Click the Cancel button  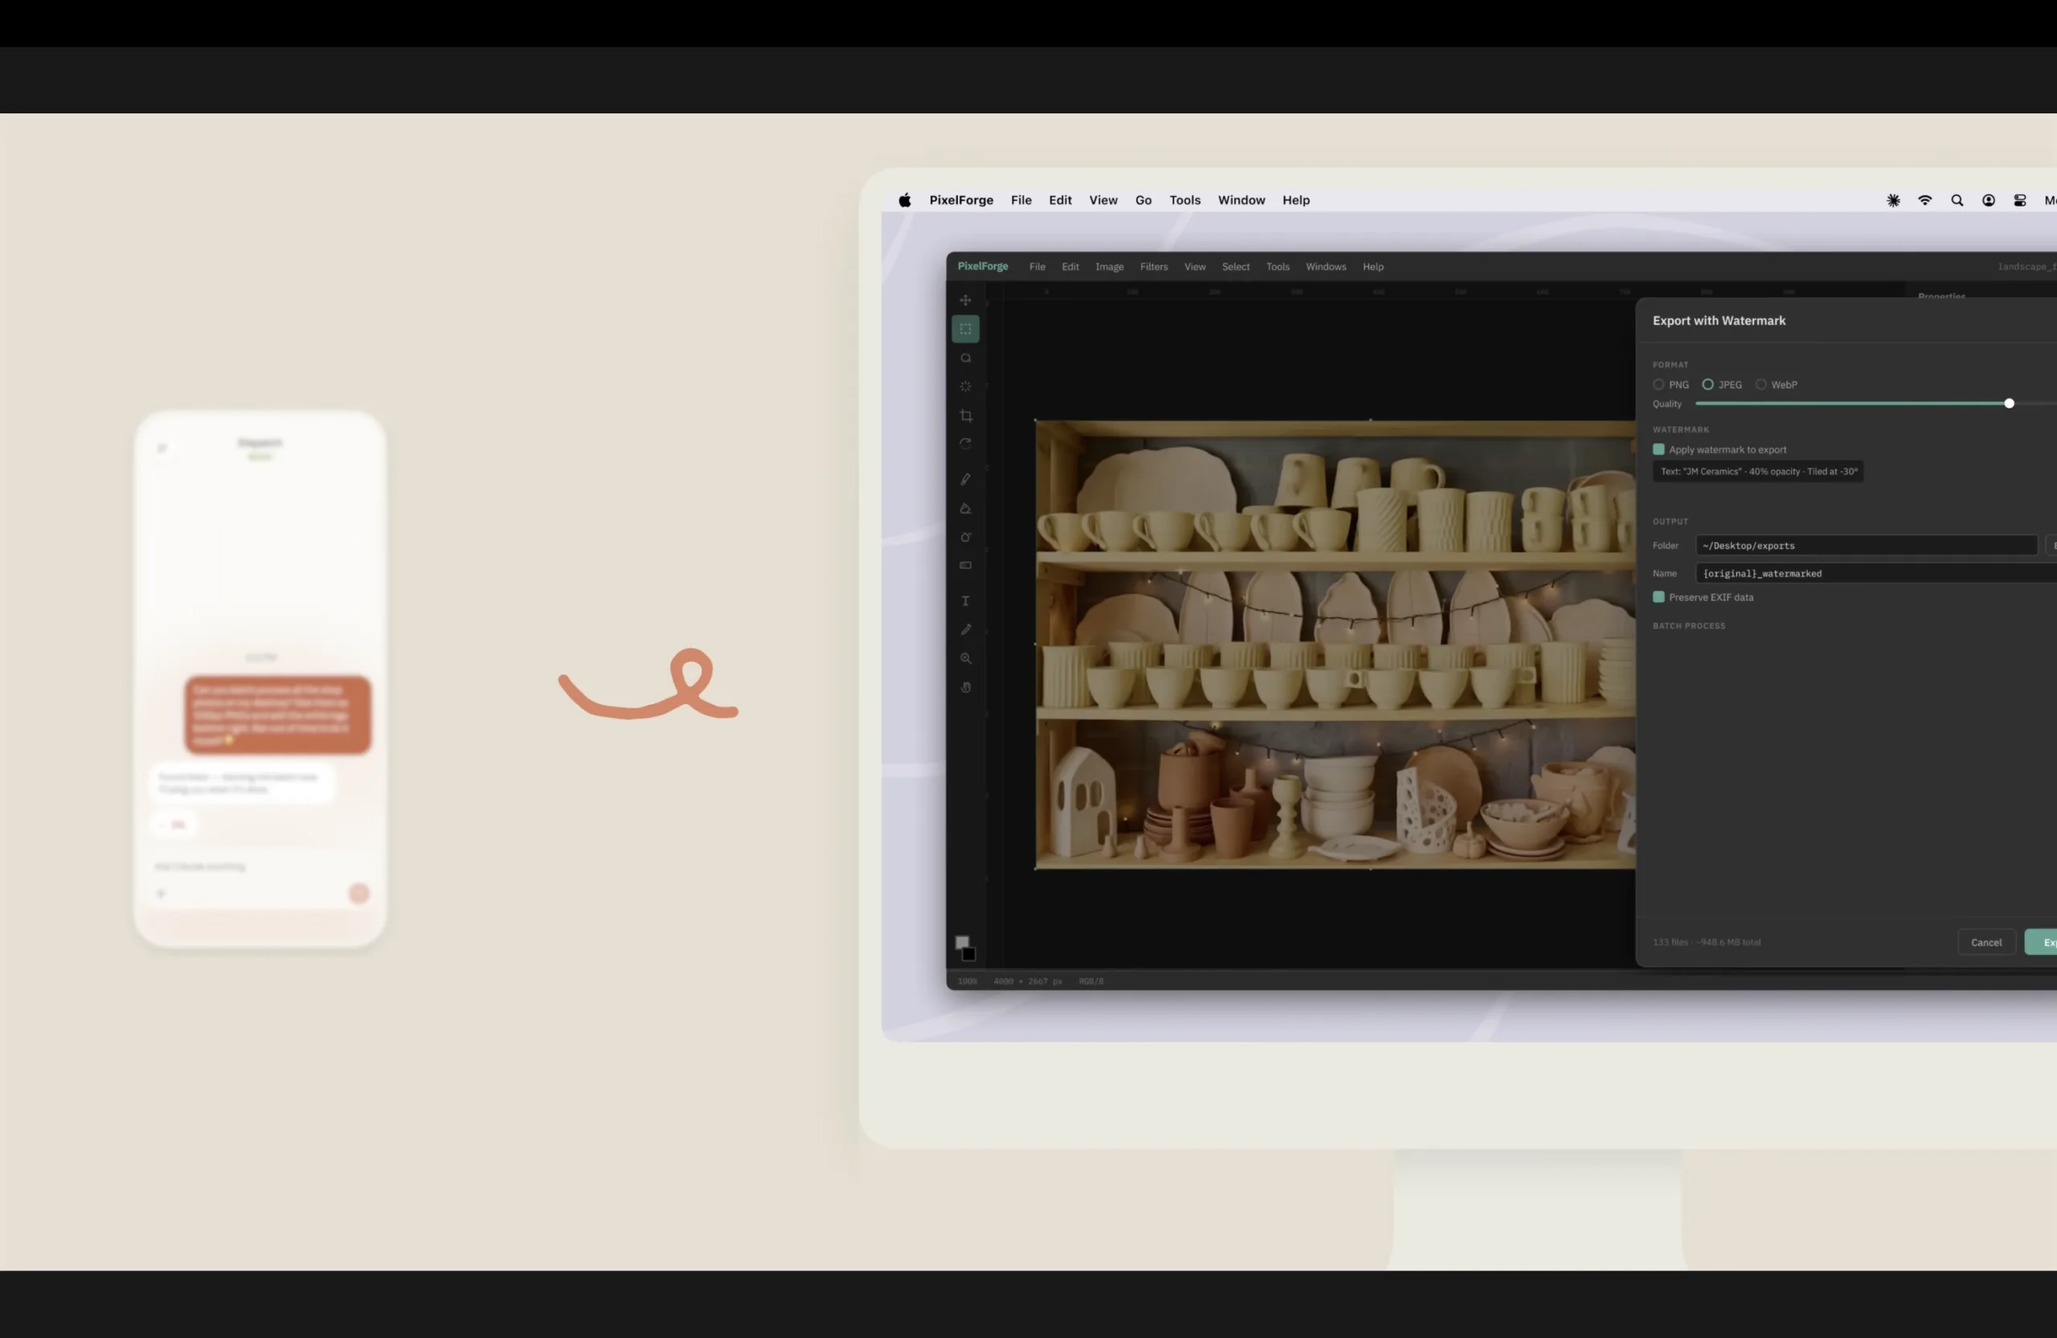[x=1985, y=942]
